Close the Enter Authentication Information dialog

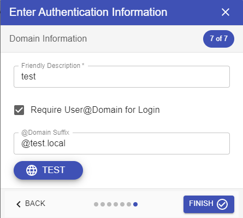(x=226, y=12)
